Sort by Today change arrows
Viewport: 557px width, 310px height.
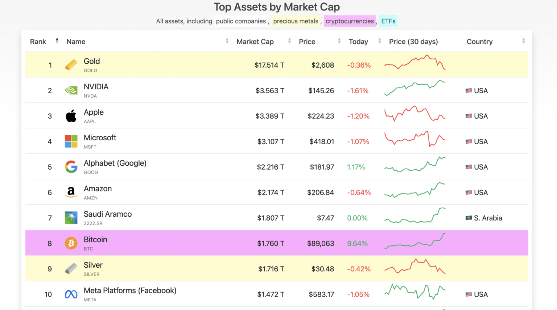tap(380, 41)
